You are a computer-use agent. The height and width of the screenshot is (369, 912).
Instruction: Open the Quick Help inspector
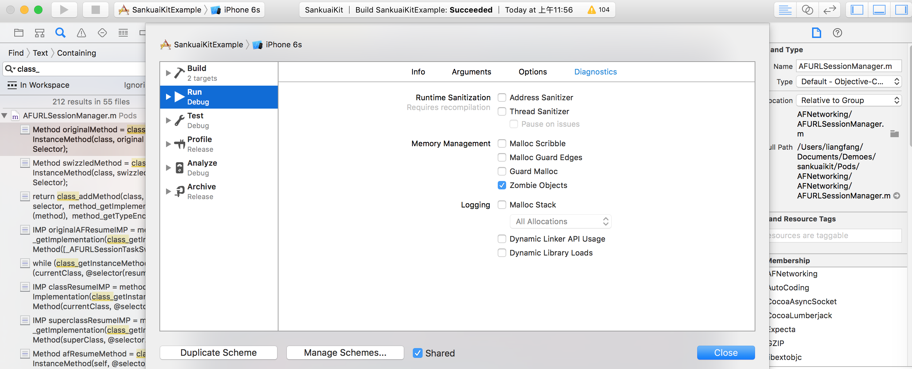click(837, 33)
